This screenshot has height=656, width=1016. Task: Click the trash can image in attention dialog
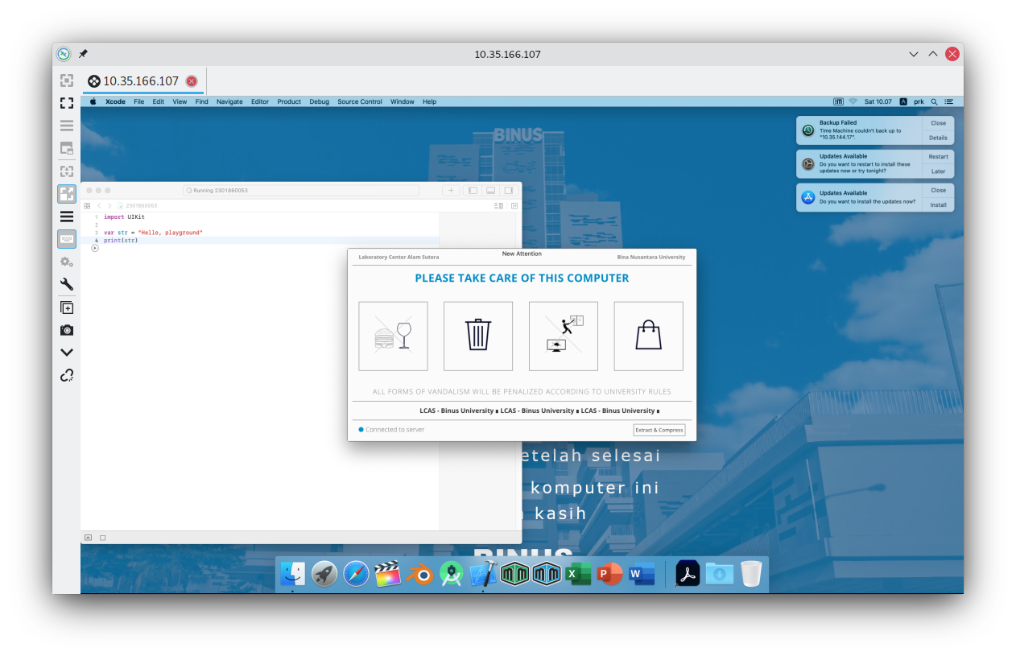click(x=477, y=336)
